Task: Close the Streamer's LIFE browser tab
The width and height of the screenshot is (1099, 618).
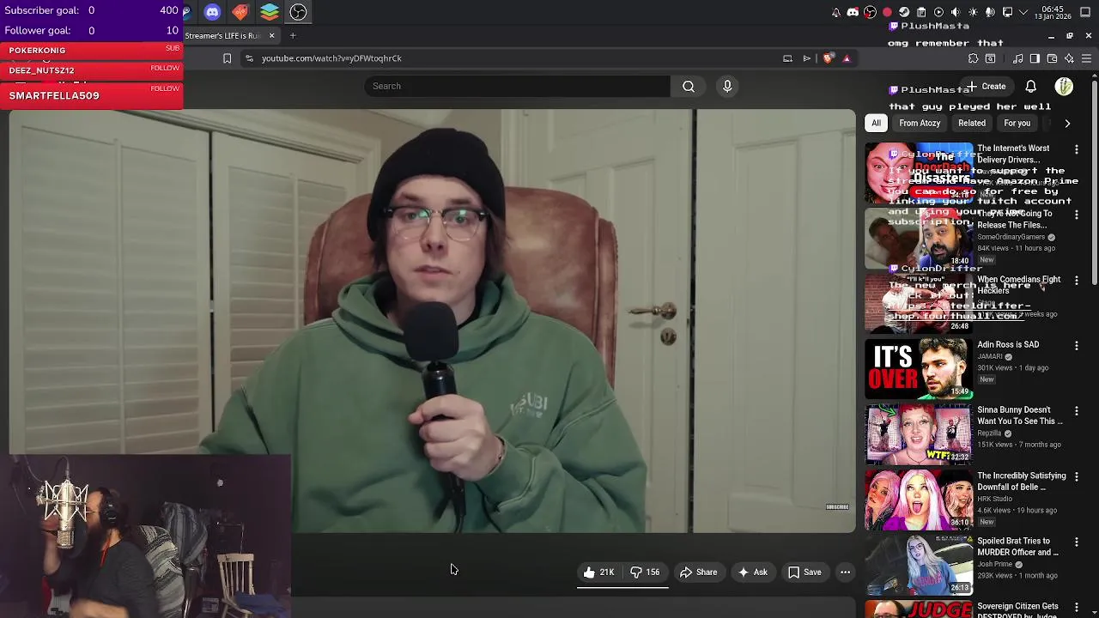Action: (271, 35)
